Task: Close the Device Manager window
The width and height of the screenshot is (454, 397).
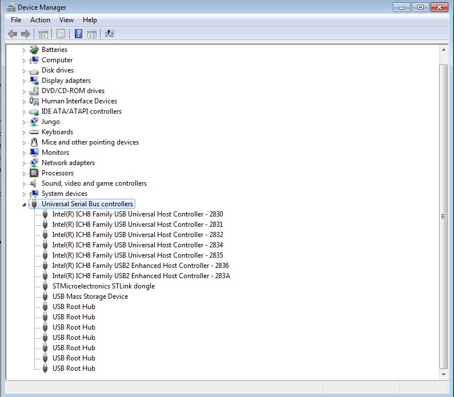Action: (x=439, y=7)
